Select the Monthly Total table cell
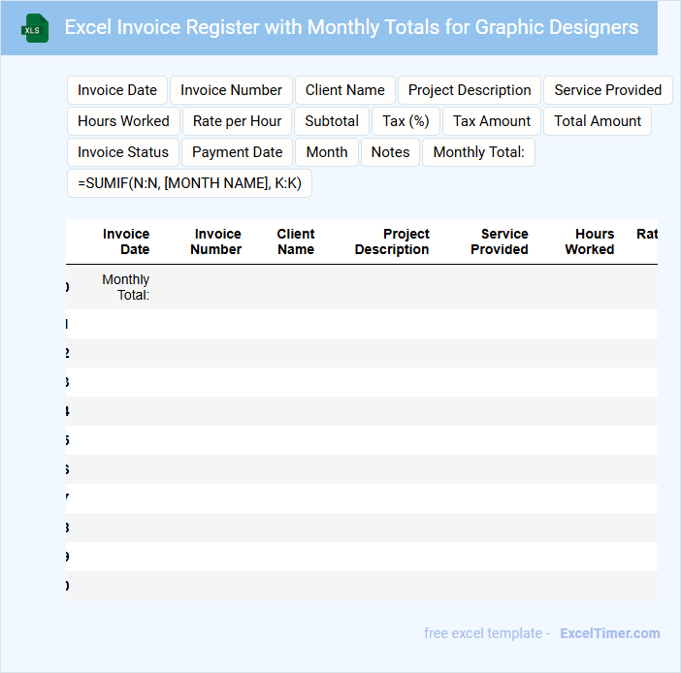The image size is (681, 673). (x=126, y=287)
